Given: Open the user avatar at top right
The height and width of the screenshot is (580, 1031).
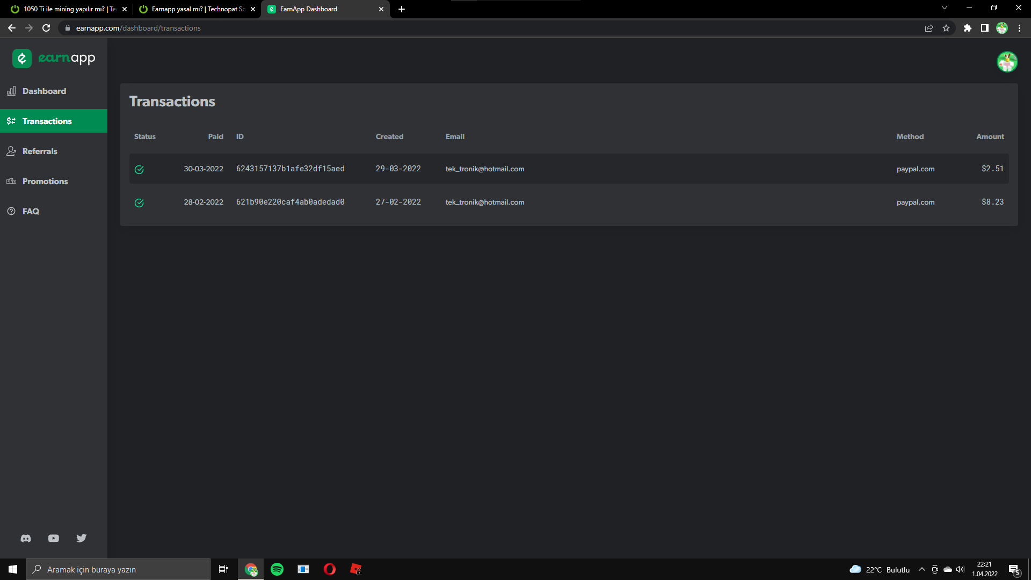Looking at the screenshot, I should click(x=1007, y=62).
